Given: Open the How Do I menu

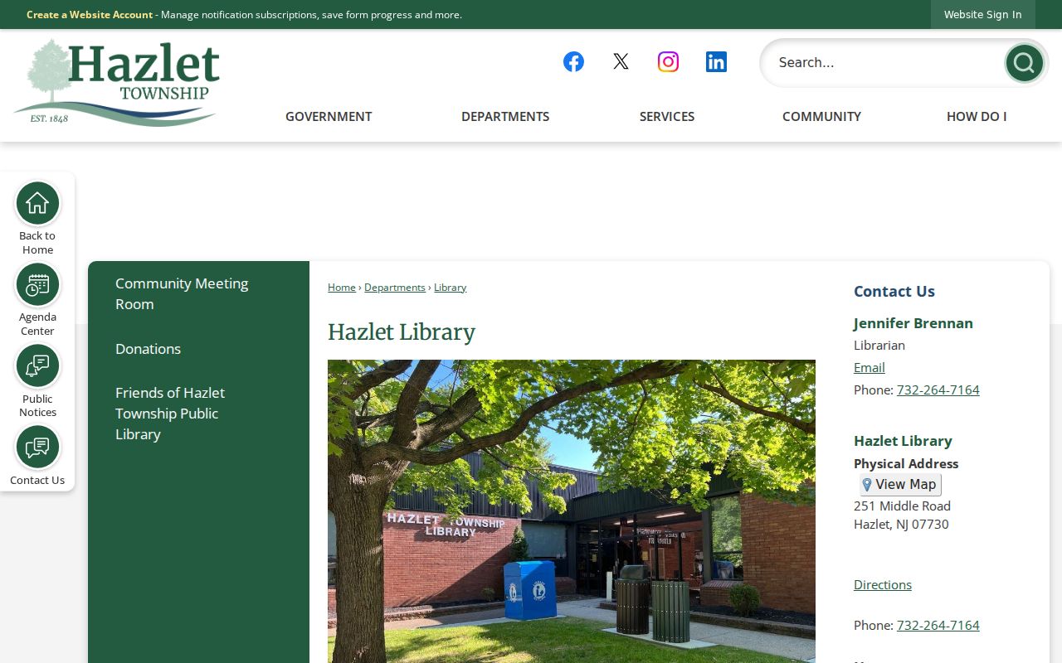Looking at the screenshot, I should click(x=977, y=117).
